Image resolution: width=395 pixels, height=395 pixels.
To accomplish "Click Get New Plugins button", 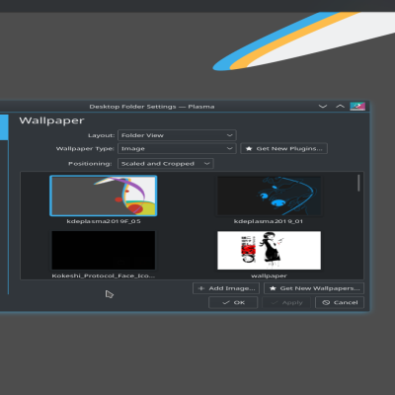I will pyautogui.click(x=283, y=148).
